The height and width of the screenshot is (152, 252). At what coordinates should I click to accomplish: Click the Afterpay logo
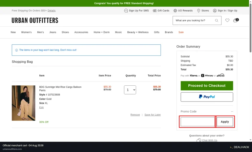tap(207, 76)
